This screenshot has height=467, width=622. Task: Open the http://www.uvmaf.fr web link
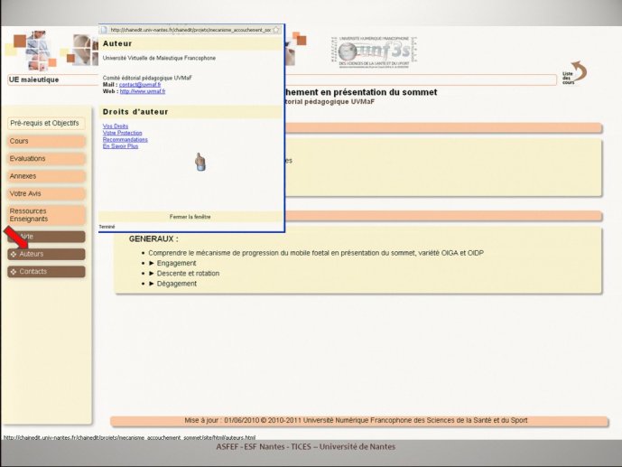tap(143, 91)
